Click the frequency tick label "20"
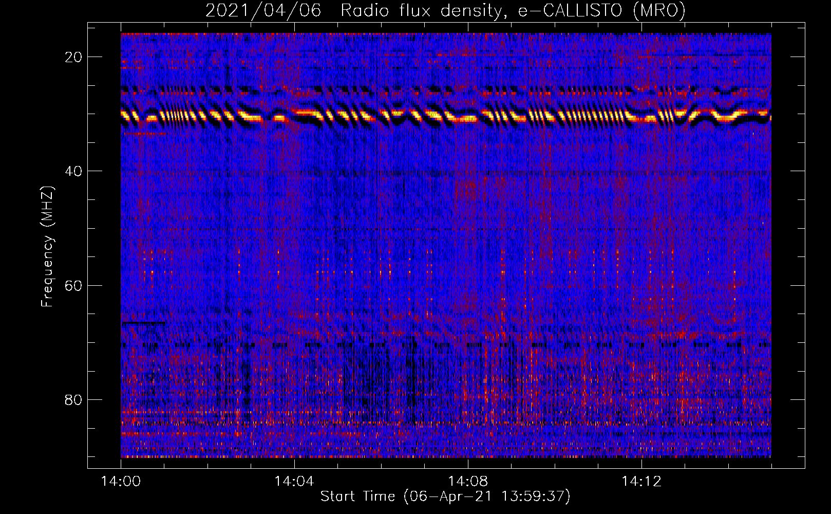 click(x=73, y=57)
